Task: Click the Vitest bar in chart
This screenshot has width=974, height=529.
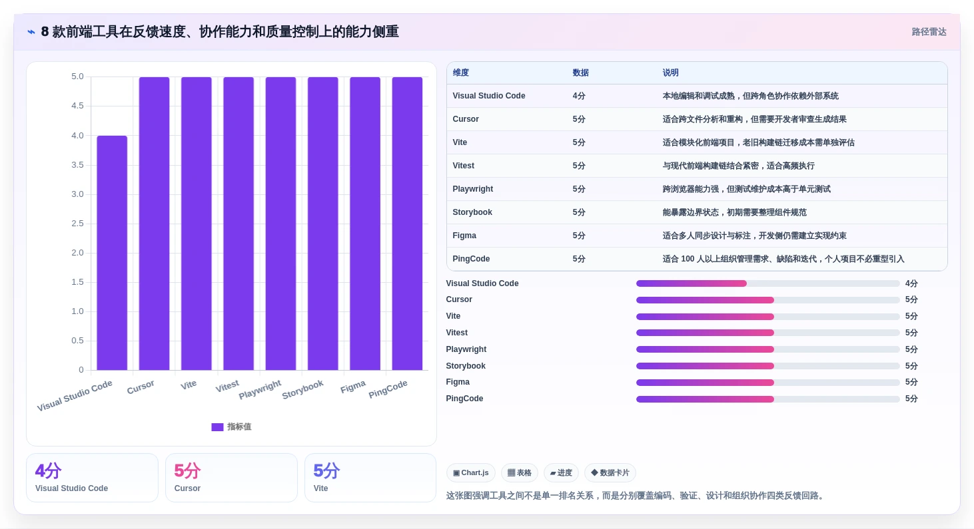Action: point(239,224)
